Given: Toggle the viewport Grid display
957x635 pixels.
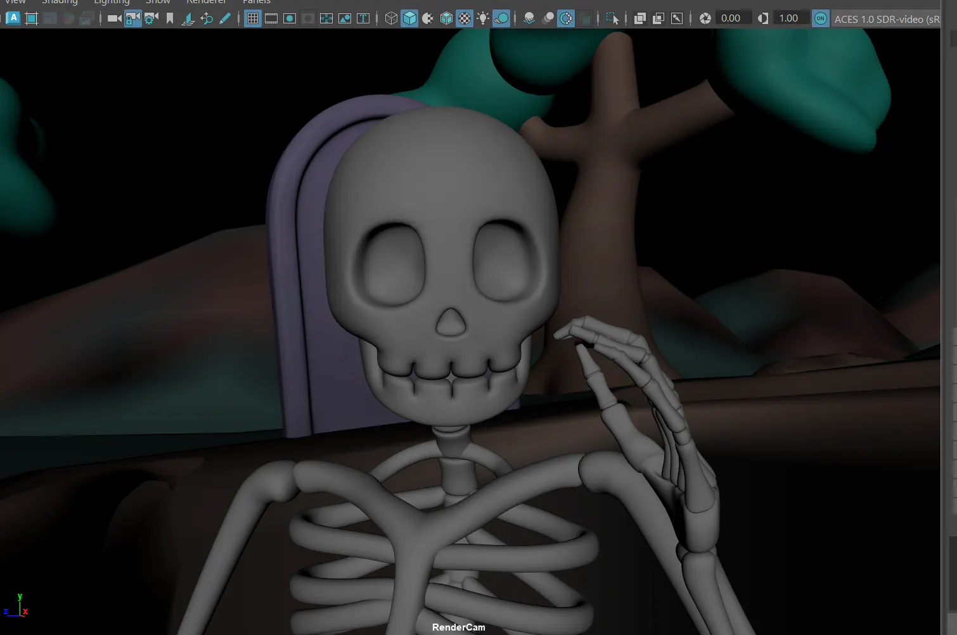Looking at the screenshot, I should pyautogui.click(x=253, y=18).
